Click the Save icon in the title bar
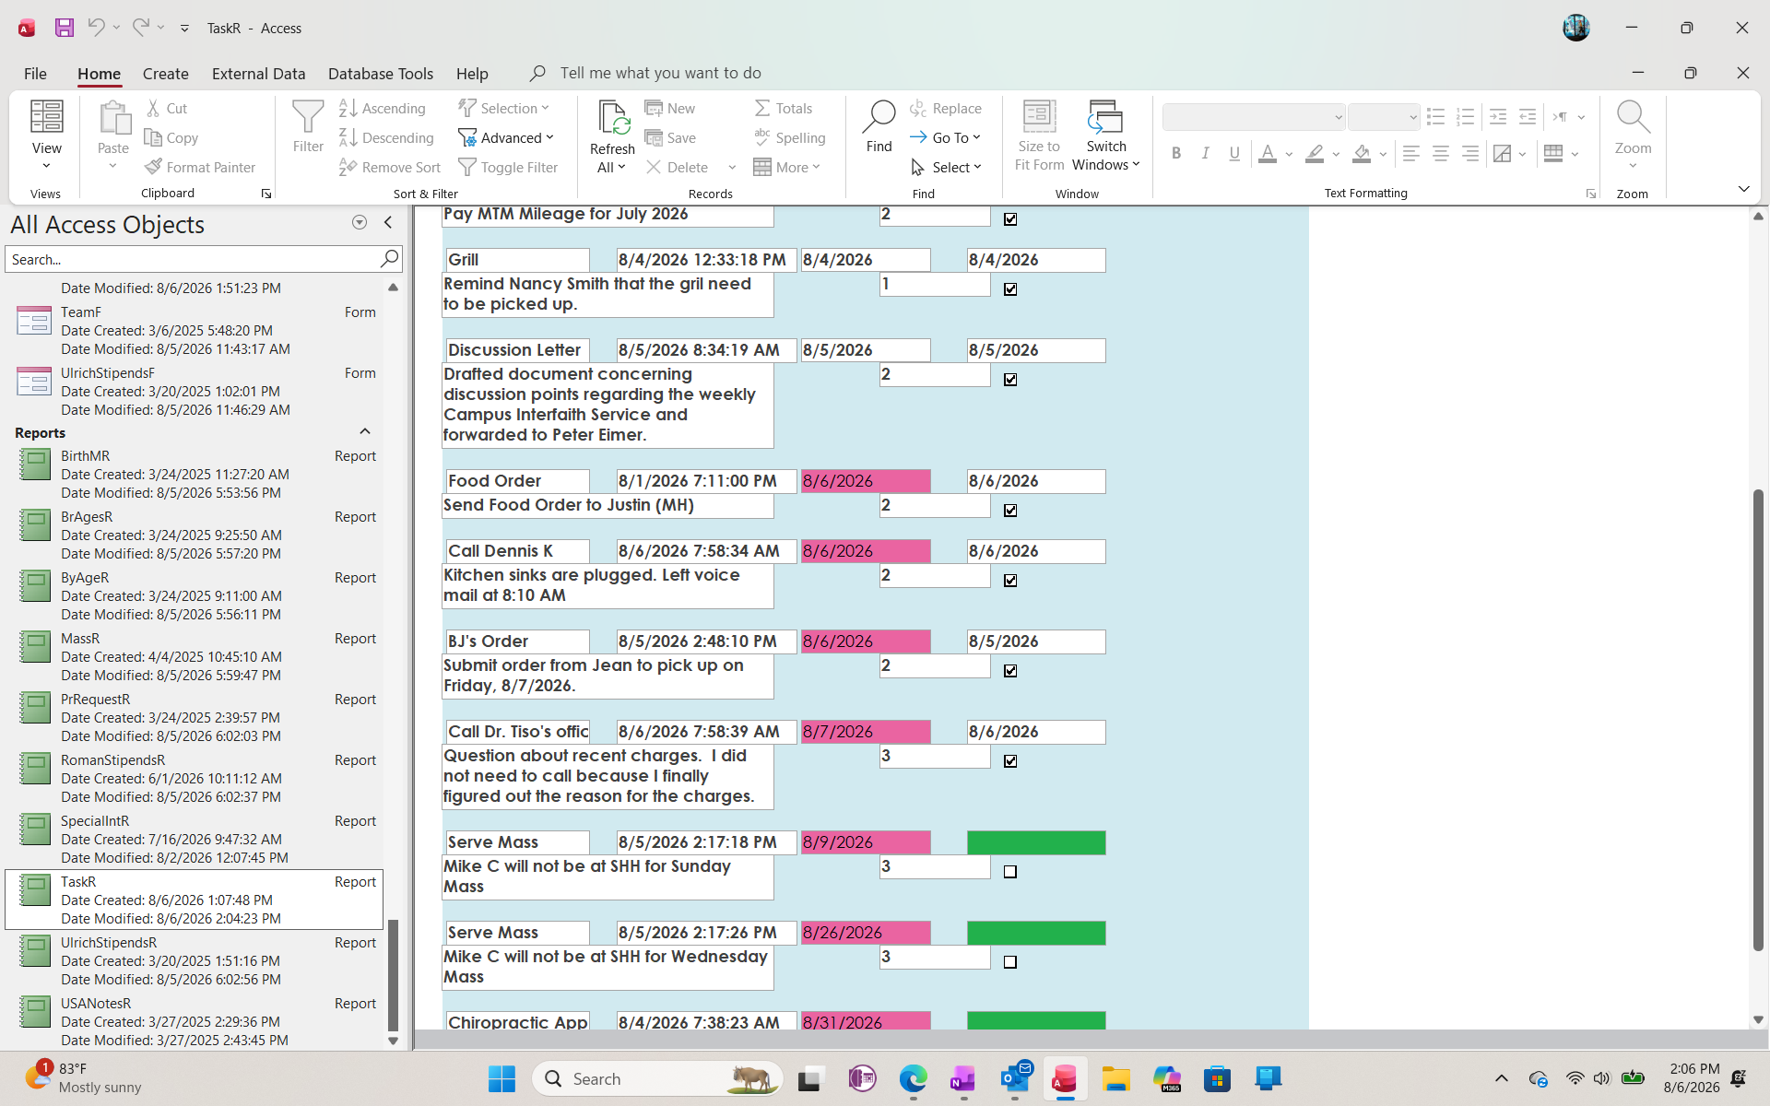 point(64,28)
